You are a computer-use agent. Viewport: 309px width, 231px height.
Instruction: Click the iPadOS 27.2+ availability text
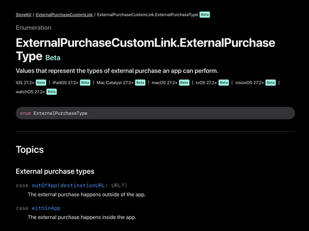click(66, 82)
